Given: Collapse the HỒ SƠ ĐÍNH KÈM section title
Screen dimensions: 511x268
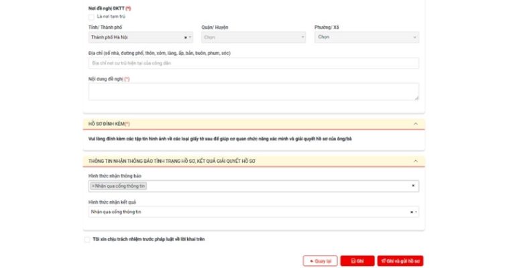Looking at the screenshot, I should tap(109, 124).
